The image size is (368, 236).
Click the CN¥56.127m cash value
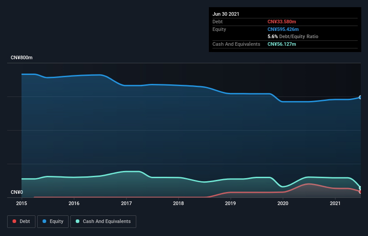coord(281,44)
